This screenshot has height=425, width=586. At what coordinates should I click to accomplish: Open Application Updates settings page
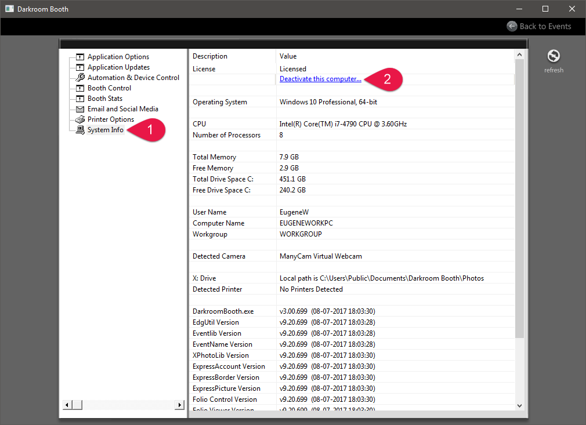tap(118, 67)
